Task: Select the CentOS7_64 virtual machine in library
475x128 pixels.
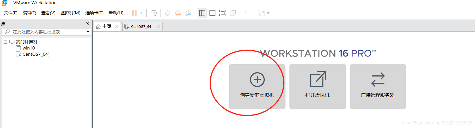Action: point(35,54)
